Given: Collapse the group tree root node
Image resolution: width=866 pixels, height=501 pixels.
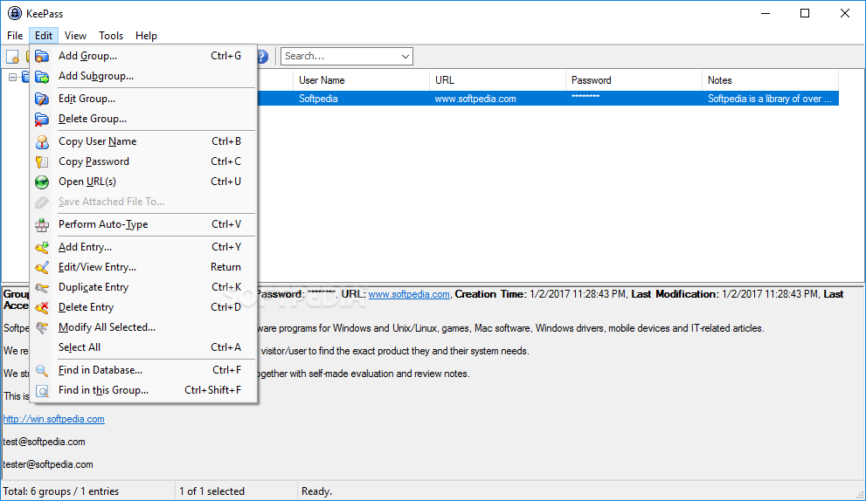Looking at the screenshot, I should pyautogui.click(x=12, y=78).
